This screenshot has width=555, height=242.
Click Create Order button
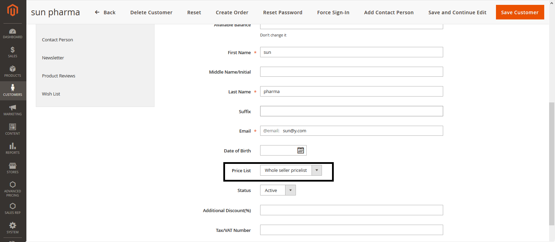pyautogui.click(x=232, y=12)
